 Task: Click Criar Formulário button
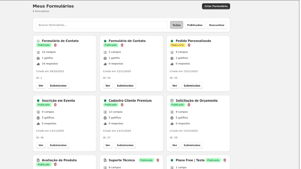tap(216, 6)
